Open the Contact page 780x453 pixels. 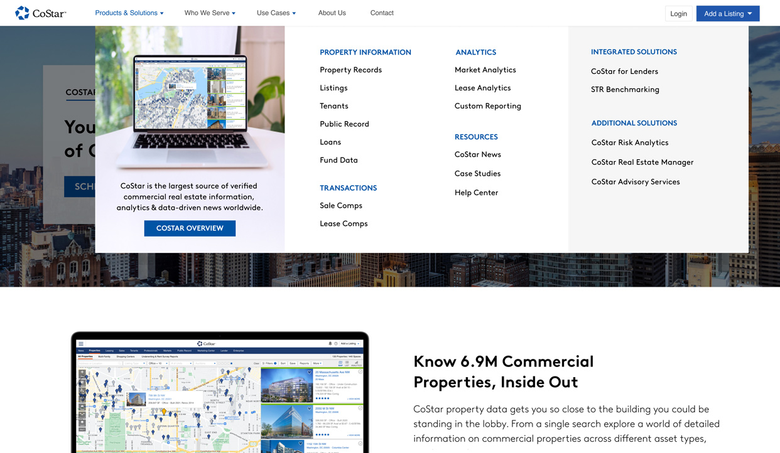[x=381, y=13]
